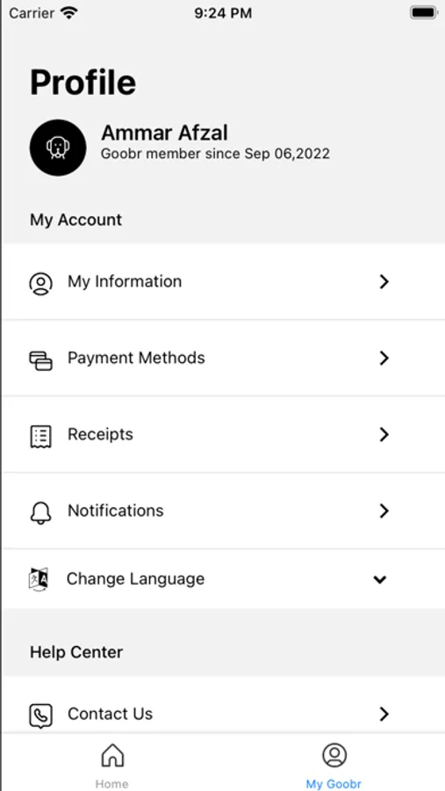Click the Receipts document icon
Viewport: 445px width, 791px height.
(41, 436)
